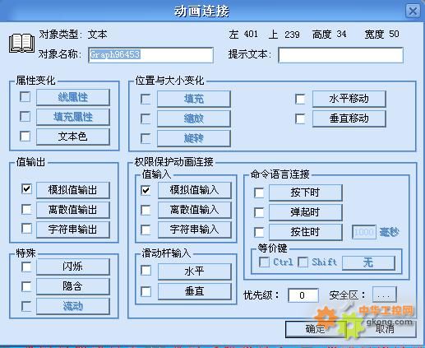The height and width of the screenshot is (348, 425).
Task: Click the 优先级 value field
Action: click(x=303, y=295)
